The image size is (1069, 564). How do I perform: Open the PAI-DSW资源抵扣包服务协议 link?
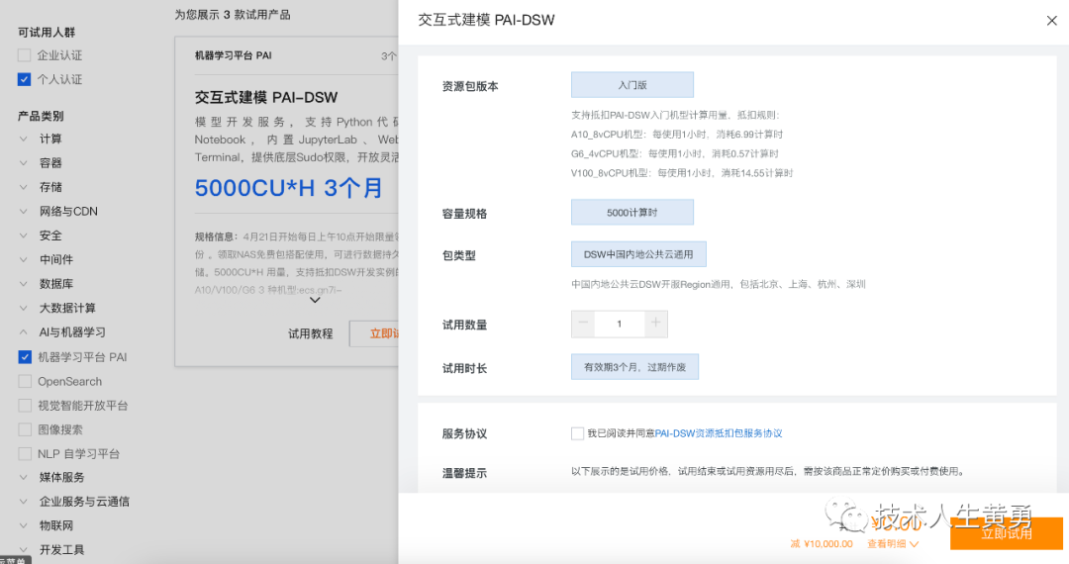point(719,433)
